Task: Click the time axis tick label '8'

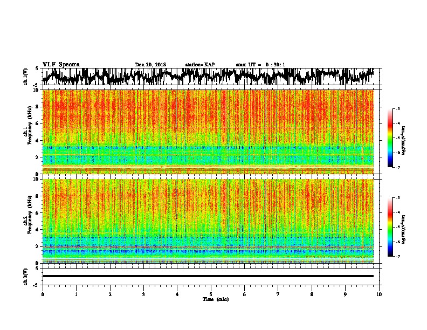Action: point(312,294)
